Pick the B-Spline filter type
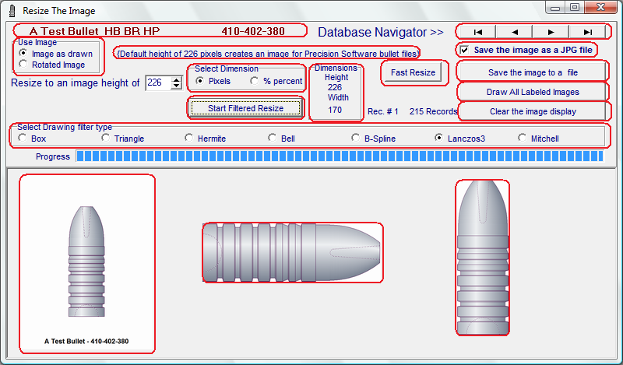 click(x=356, y=139)
